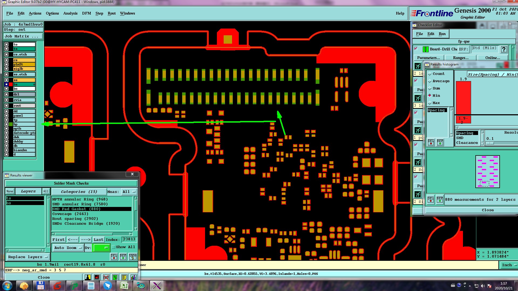Click REF icon below the Spacing list in histogram
Image resolution: width=518 pixels, height=291 pixels.
pyautogui.click(x=440, y=142)
